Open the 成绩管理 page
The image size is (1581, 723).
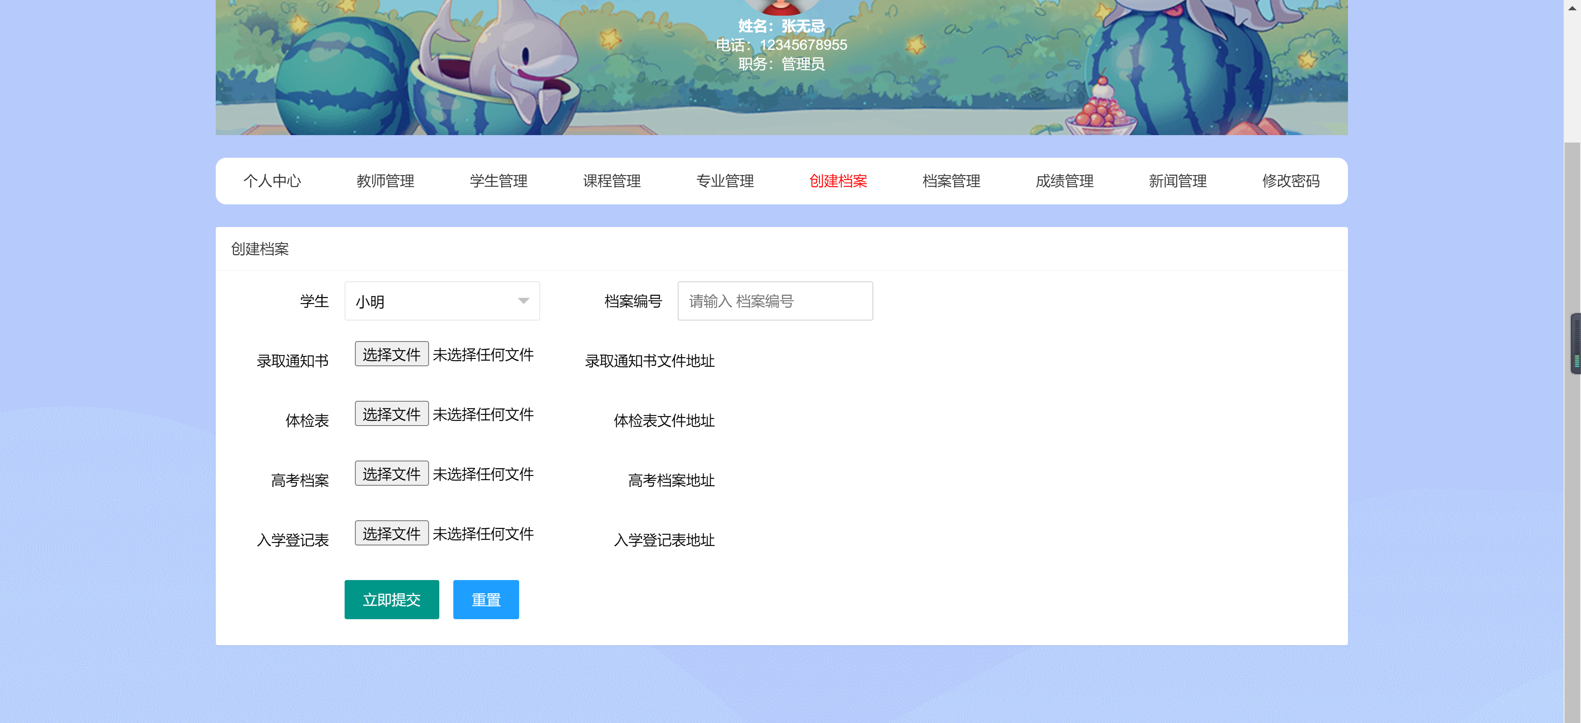pyautogui.click(x=1064, y=181)
